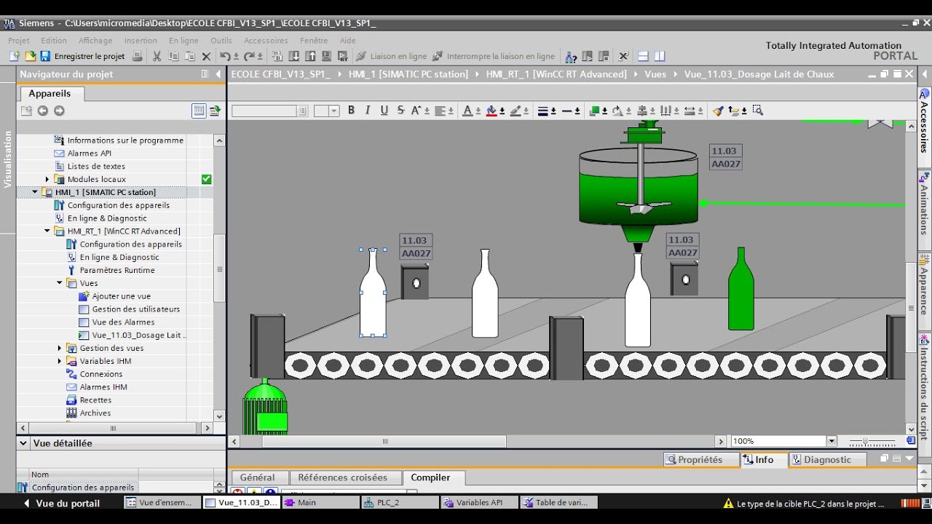Open the text color dropdown

(x=478, y=111)
